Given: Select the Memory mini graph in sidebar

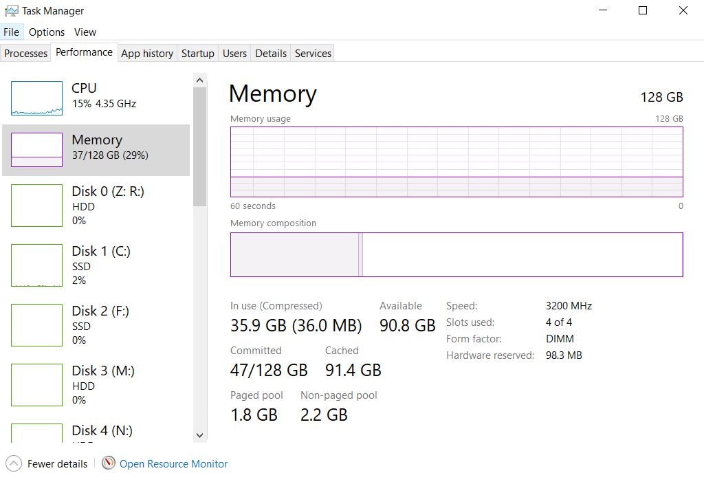Looking at the screenshot, I should point(36,150).
